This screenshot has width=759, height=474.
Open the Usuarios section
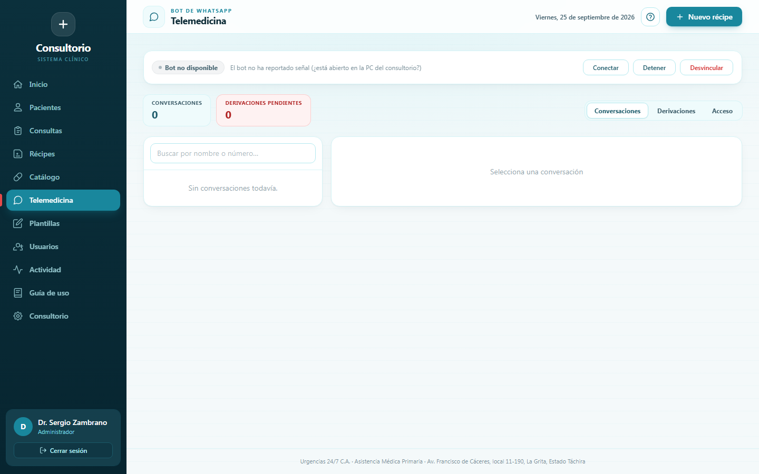(x=63, y=246)
